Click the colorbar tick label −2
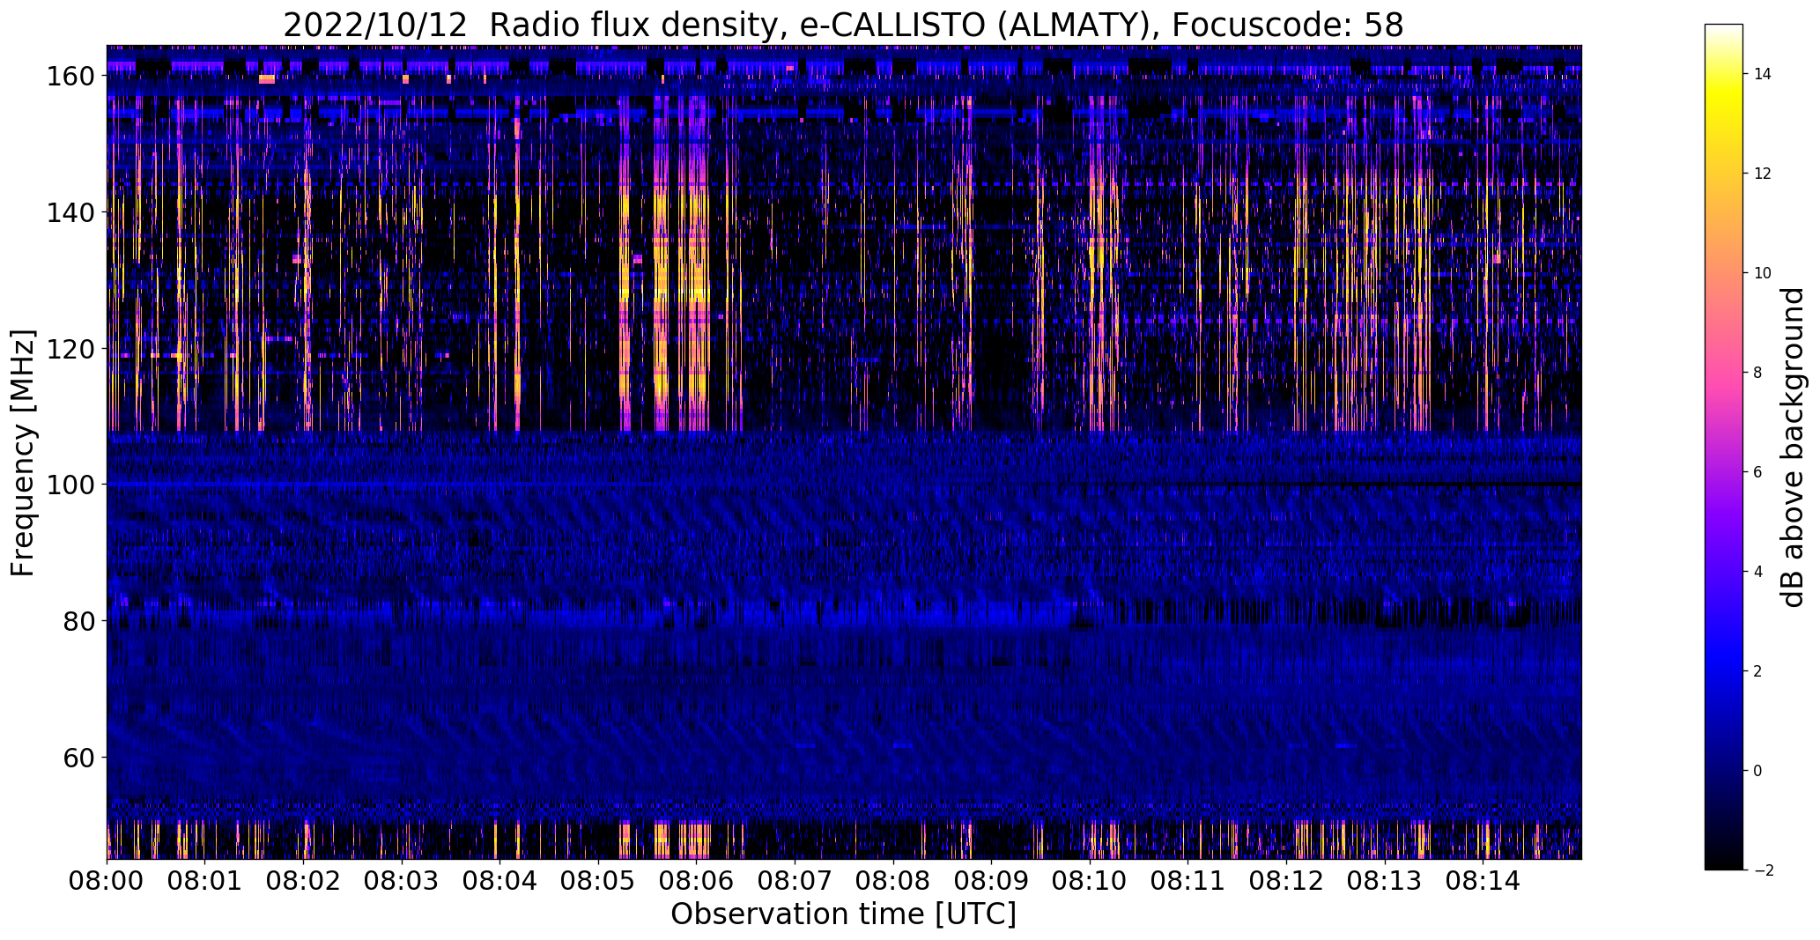1820x940 pixels. pos(1764,870)
